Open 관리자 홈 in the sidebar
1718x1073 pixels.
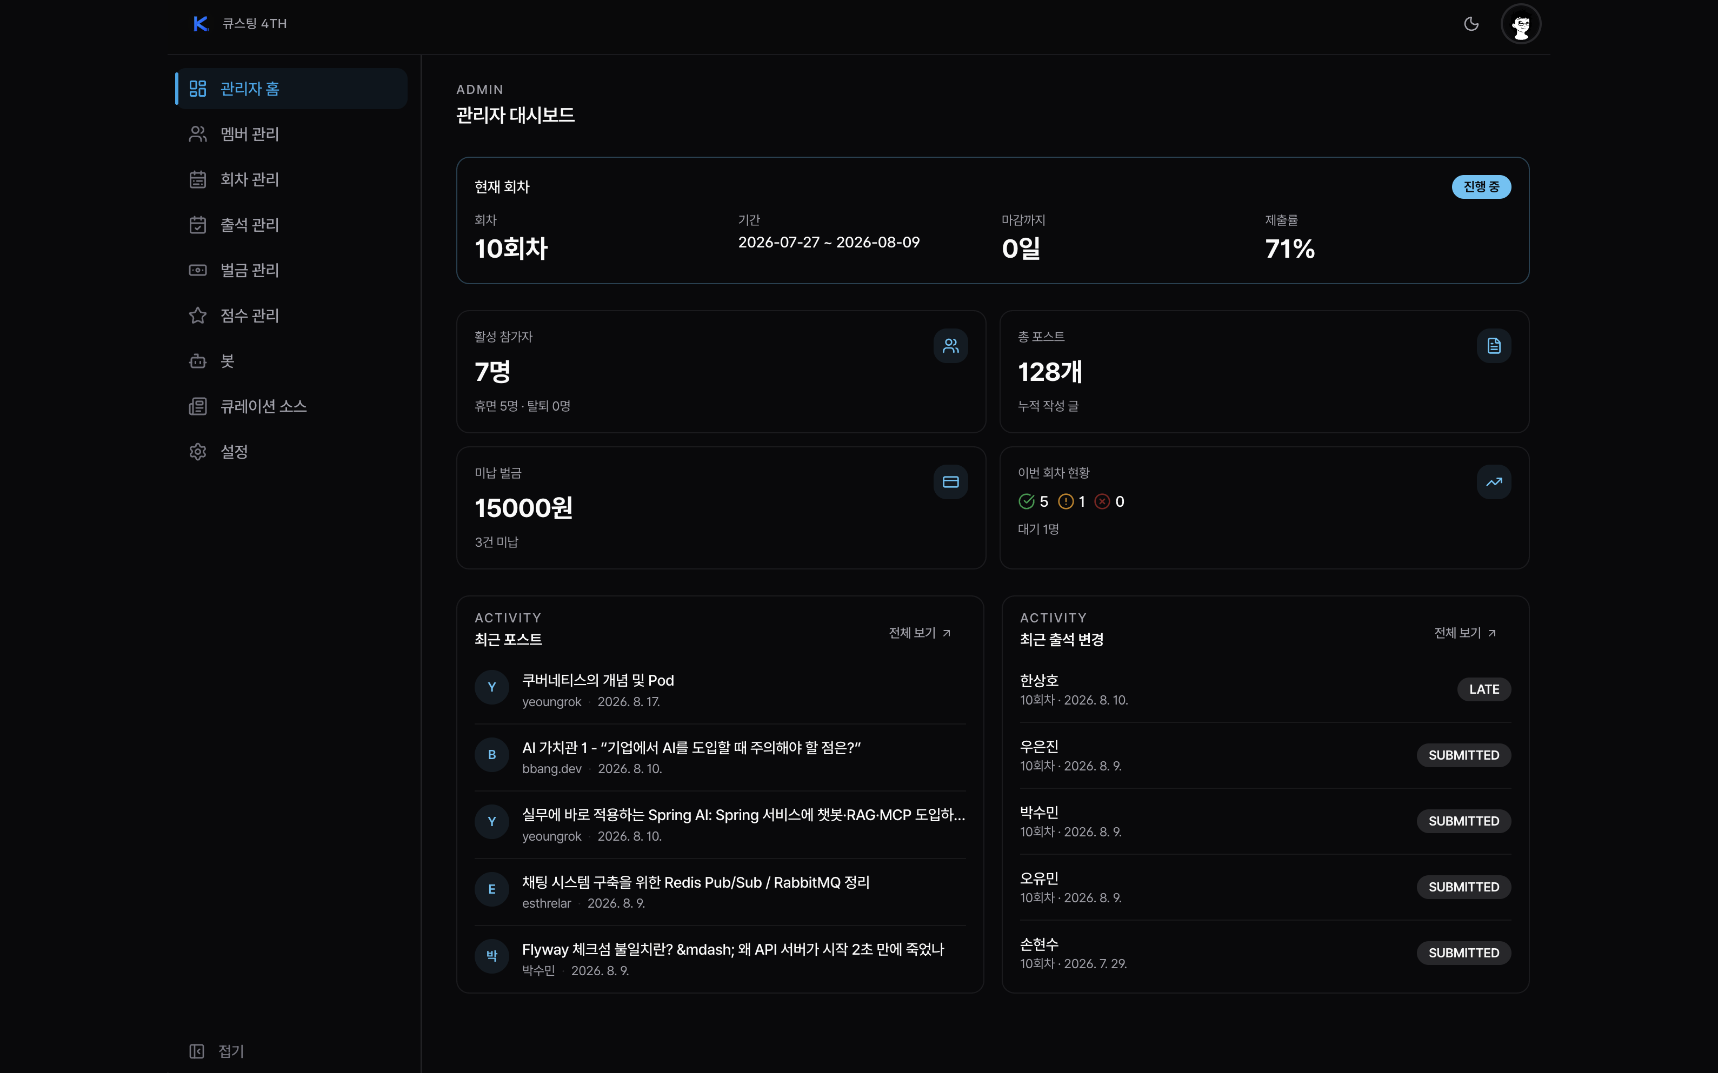point(292,89)
